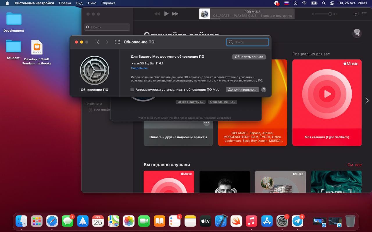Open the dark portrait album thumbnail
The image size is (372, 232).
pyautogui.click(x=225, y=182)
